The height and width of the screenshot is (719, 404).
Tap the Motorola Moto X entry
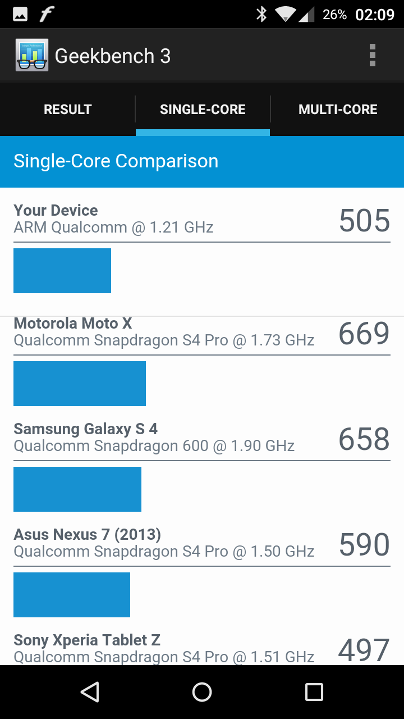click(x=164, y=332)
